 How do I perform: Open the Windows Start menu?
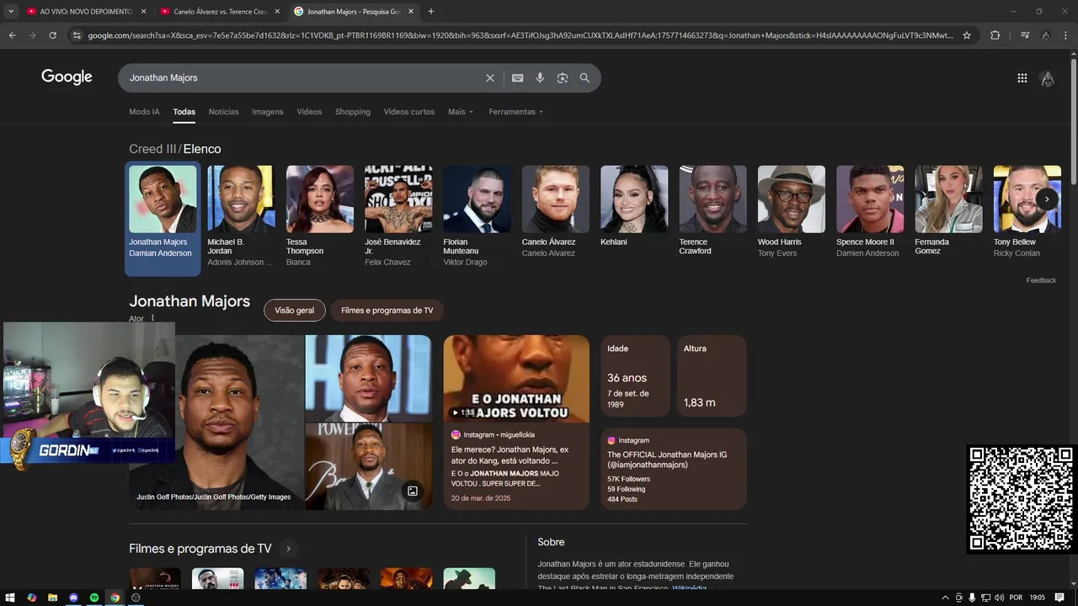[10, 597]
